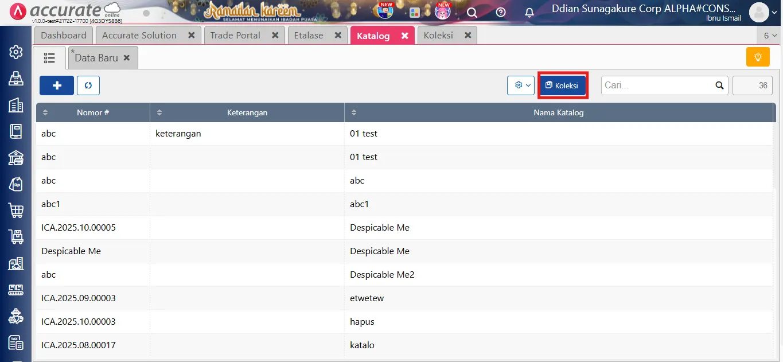Select the Data Baru tab
The width and height of the screenshot is (783, 362).
98,57
